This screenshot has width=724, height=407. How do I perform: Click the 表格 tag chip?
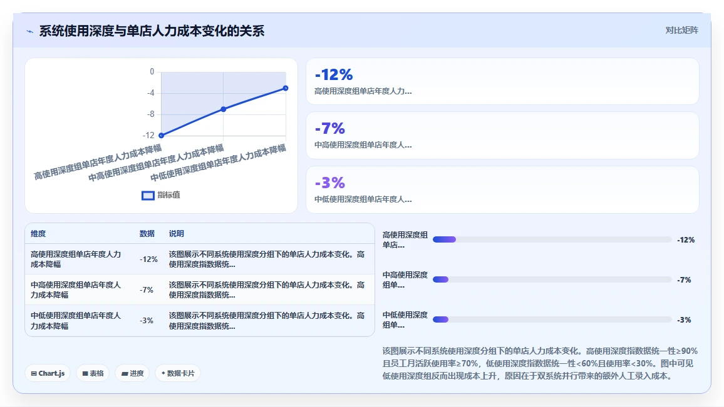pyautogui.click(x=93, y=373)
